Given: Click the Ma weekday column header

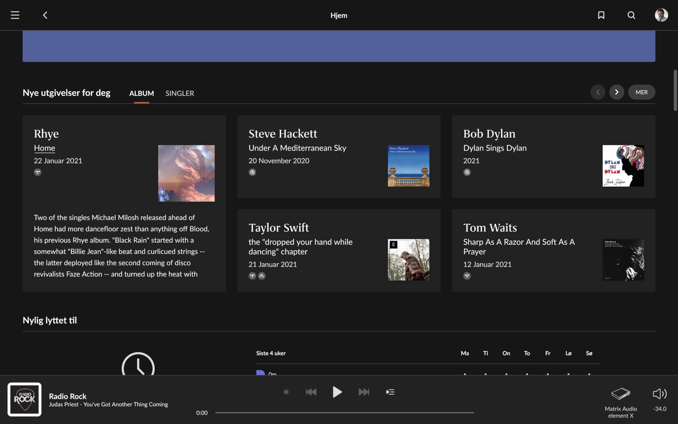Looking at the screenshot, I should (465, 353).
